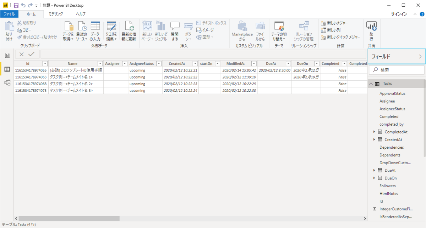Select the Followers field
Viewport: 426px width, 228px height.
point(387,186)
